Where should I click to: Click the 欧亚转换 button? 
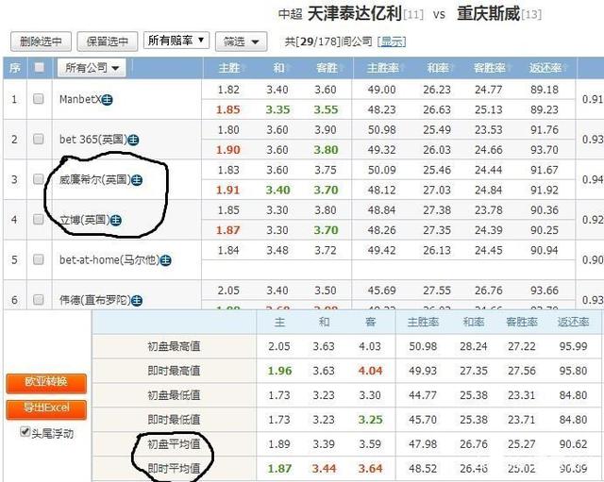coord(46,383)
